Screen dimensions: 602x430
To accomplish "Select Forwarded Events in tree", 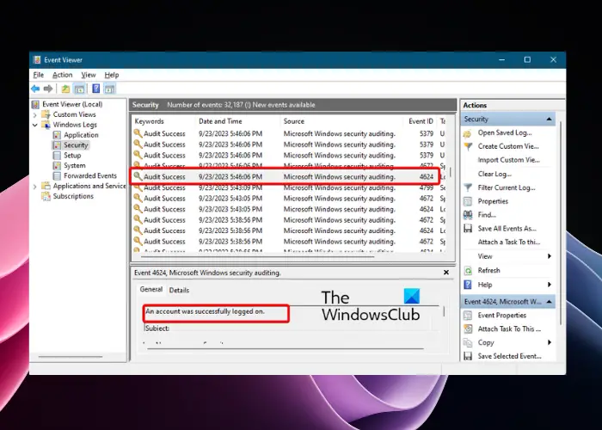I will tap(90, 175).
